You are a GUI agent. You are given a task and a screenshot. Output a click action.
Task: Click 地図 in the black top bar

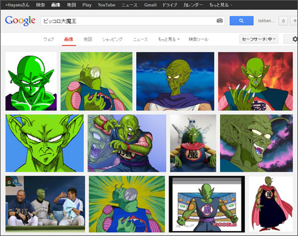click(x=71, y=5)
